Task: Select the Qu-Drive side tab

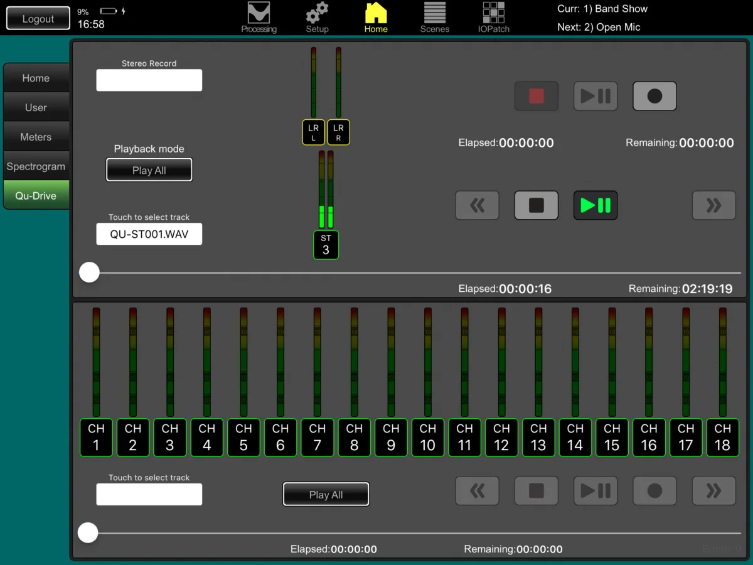Action: (36, 195)
